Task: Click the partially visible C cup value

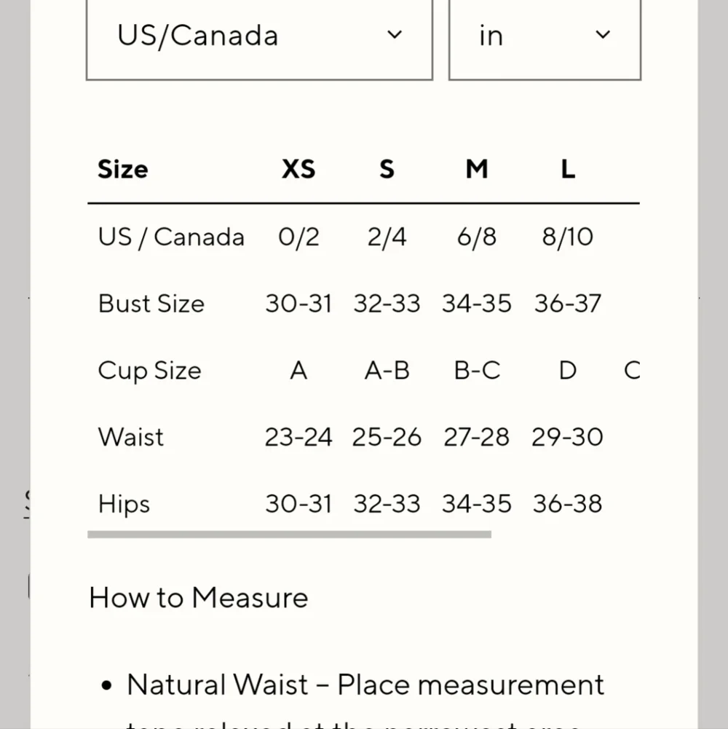Action: (632, 371)
